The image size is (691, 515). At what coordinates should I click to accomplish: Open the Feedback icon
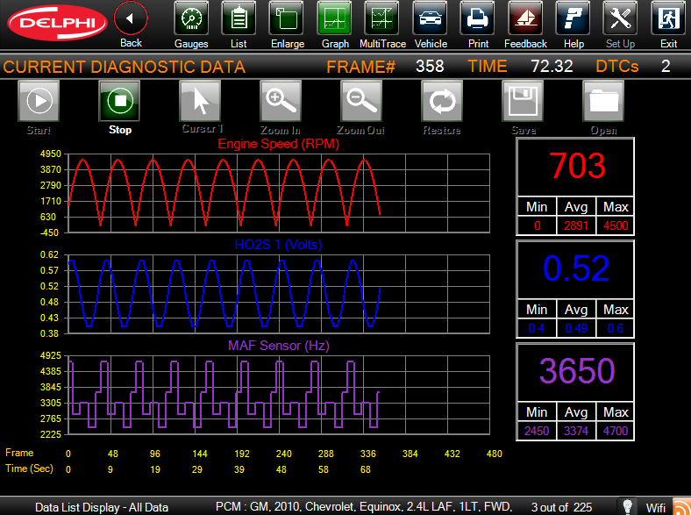point(525,18)
